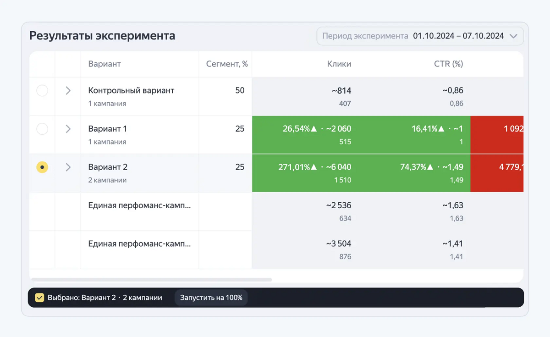Click the 2 кампании label under Вариант 2

tap(107, 180)
